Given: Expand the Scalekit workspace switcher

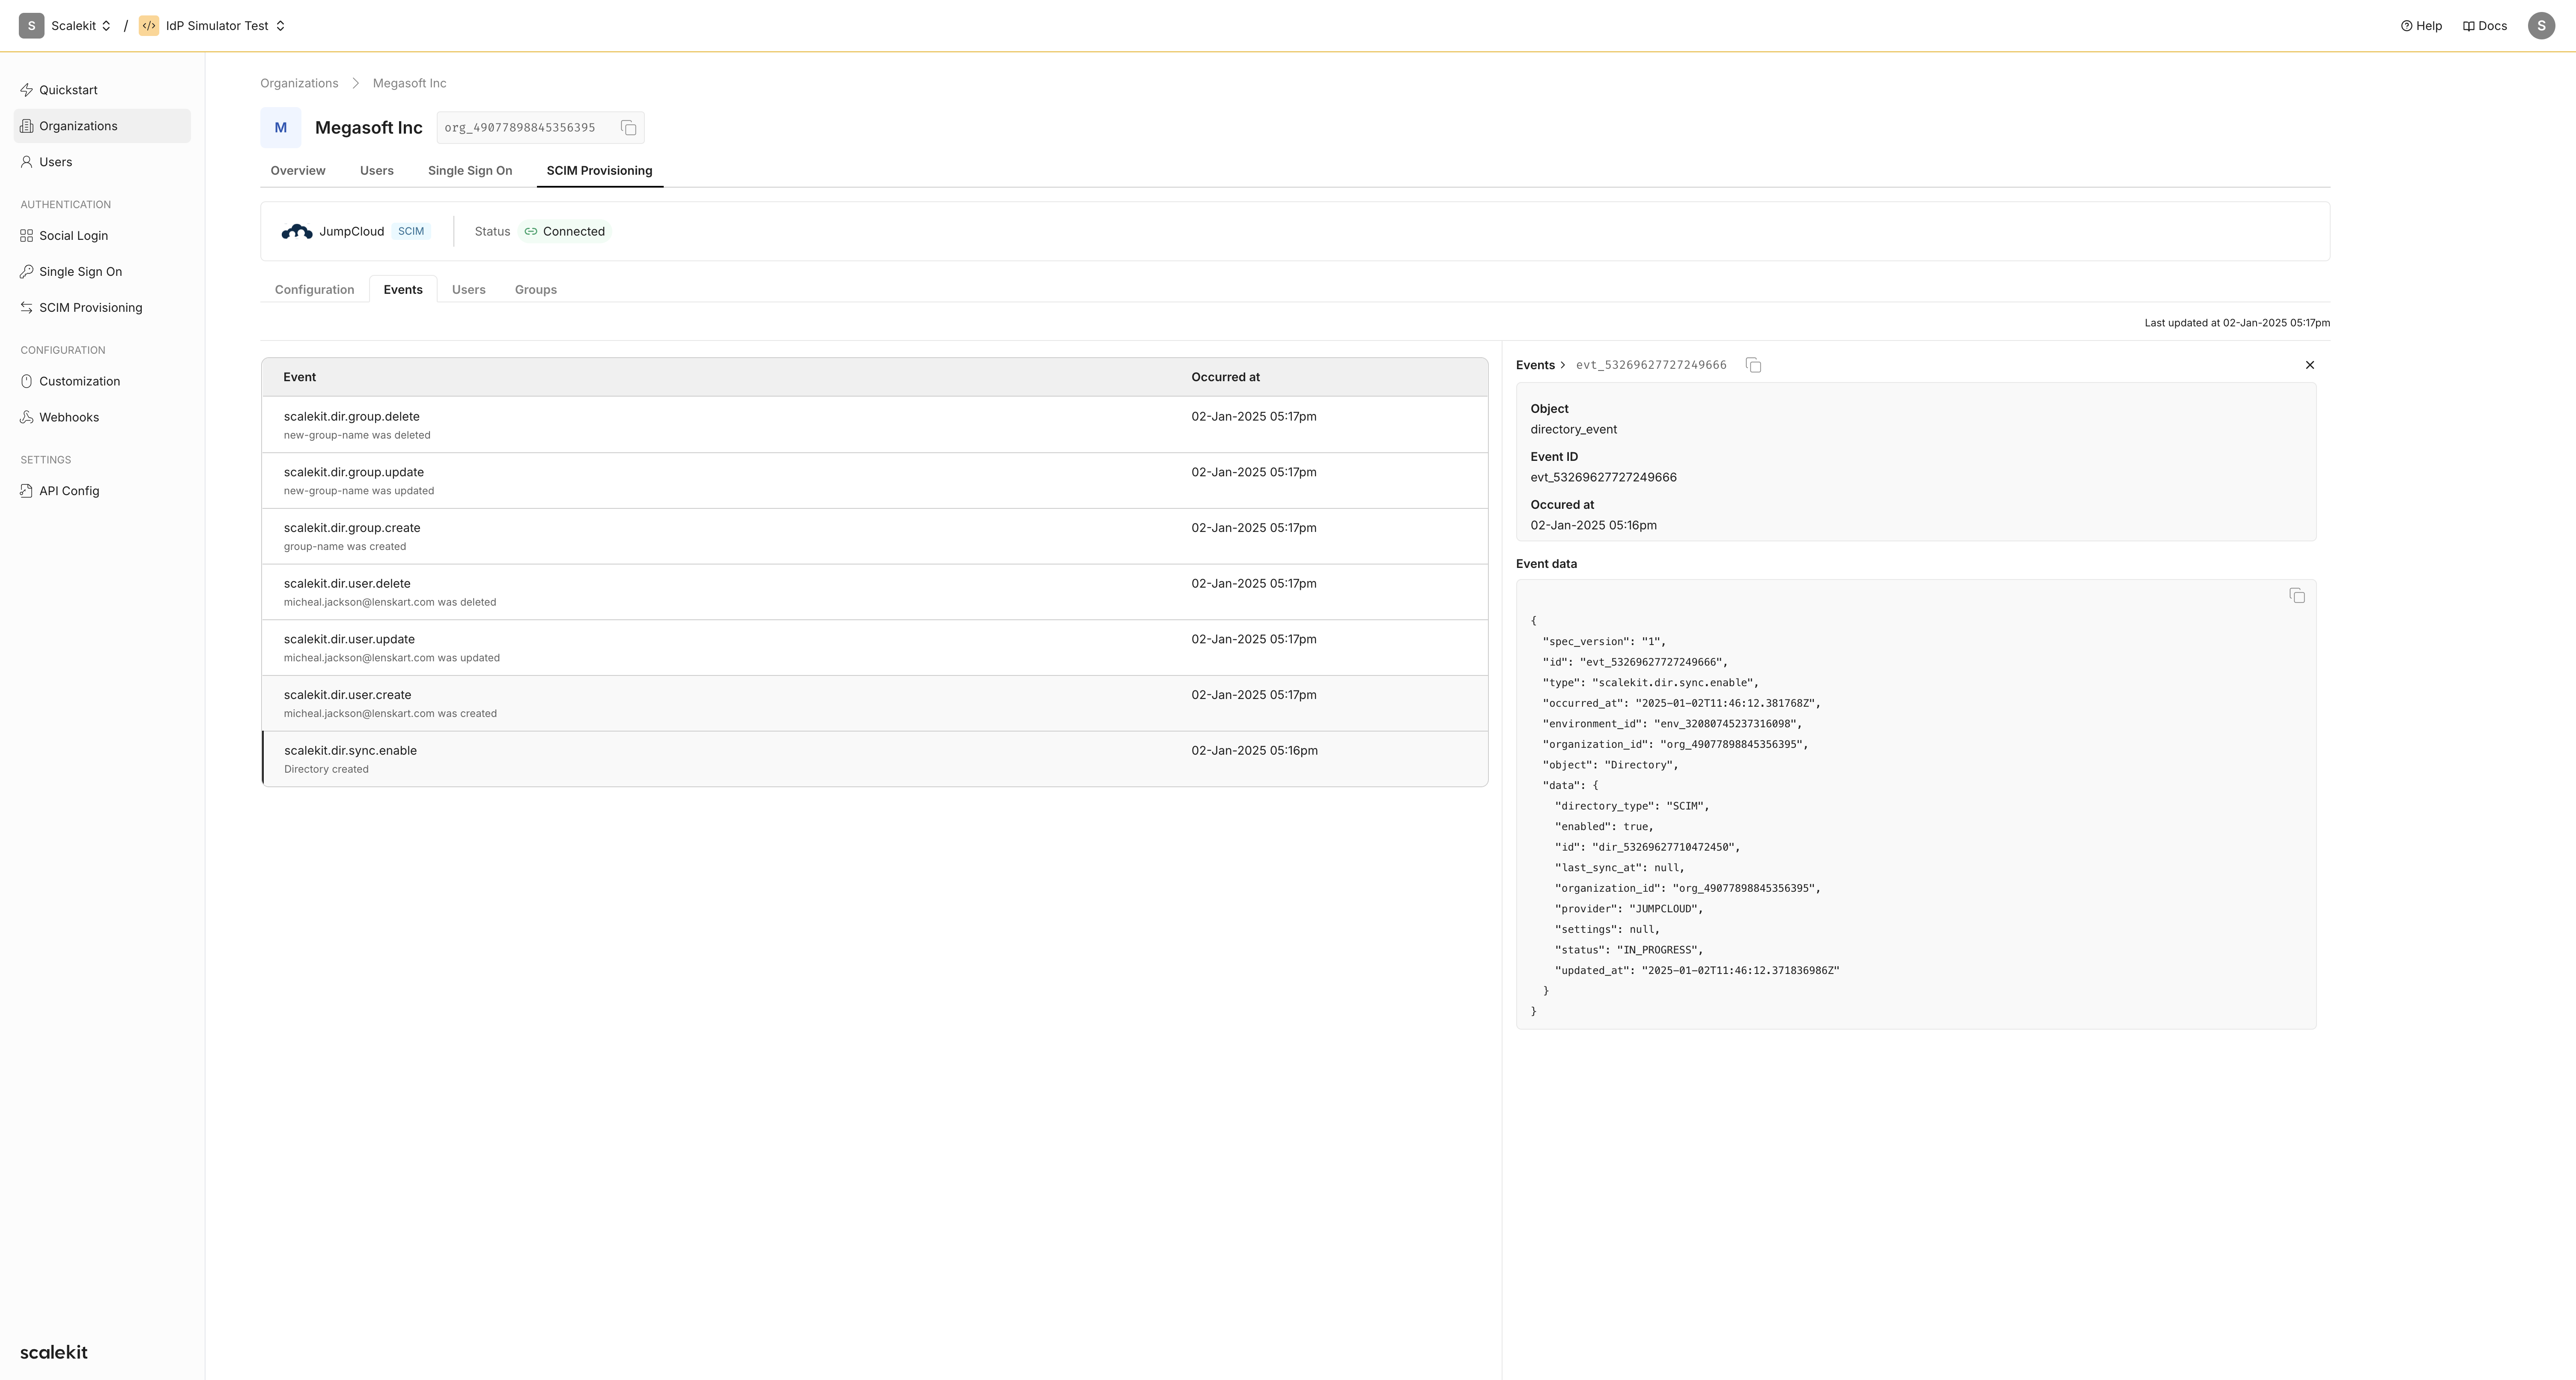Looking at the screenshot, I should 106,26.
